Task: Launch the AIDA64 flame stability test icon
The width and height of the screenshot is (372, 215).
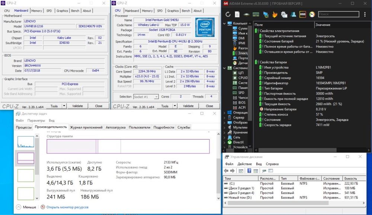Action: click(275, 14)
